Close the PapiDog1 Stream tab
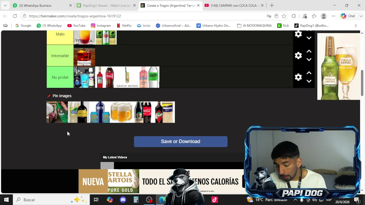This screenshot has height=205, width=365. [x=134, y=5]
